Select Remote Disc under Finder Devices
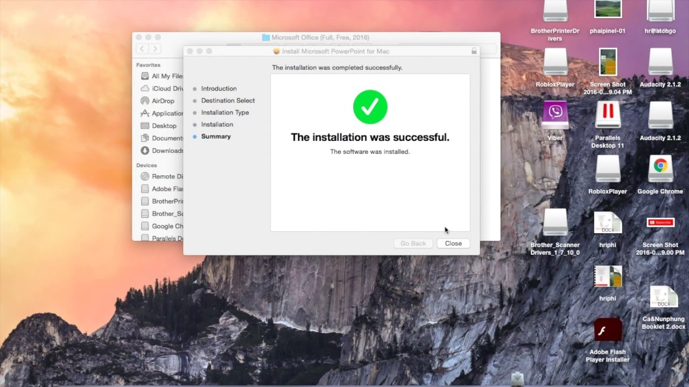This screenshot has height=387, width=689. tap(161, 176)
